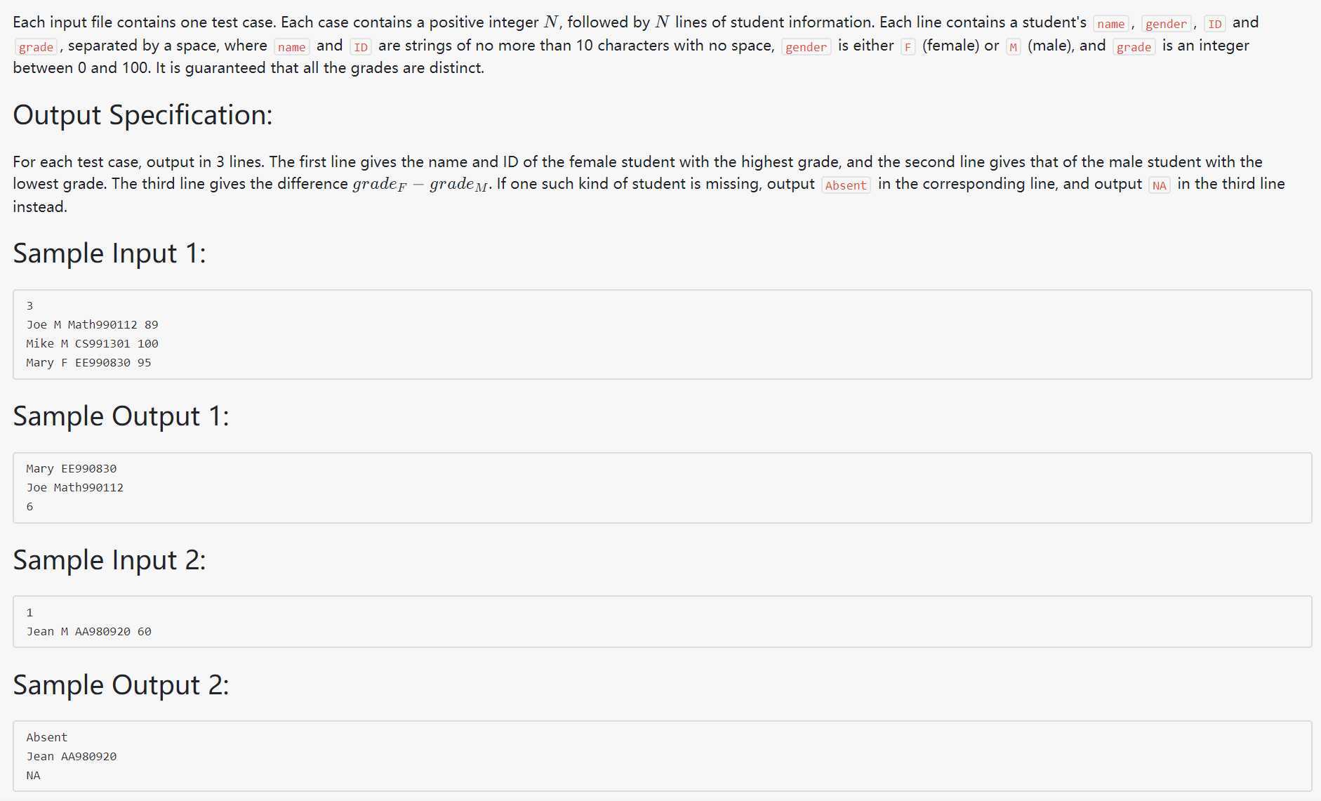The width and height of the screenshot is (1321, 801).
Task: Click the 'M' inline code tag
Action: [1013, 47]
